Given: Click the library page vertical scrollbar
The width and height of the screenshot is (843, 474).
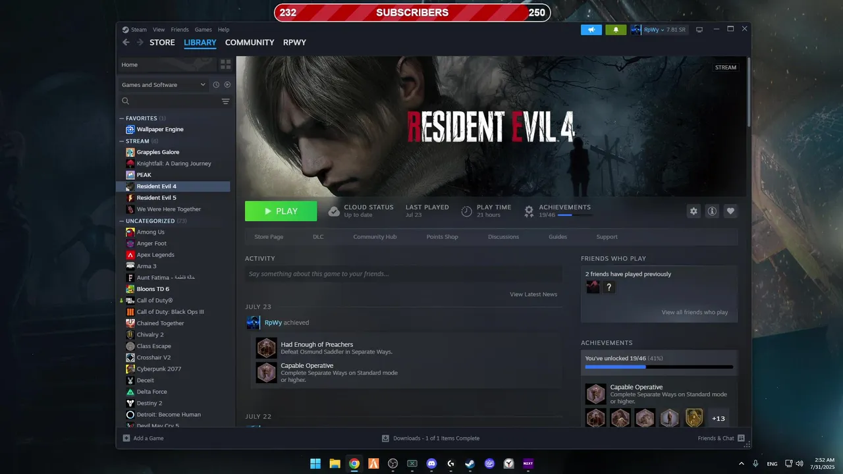Looking at the screenshot, I should click(749, 92).
